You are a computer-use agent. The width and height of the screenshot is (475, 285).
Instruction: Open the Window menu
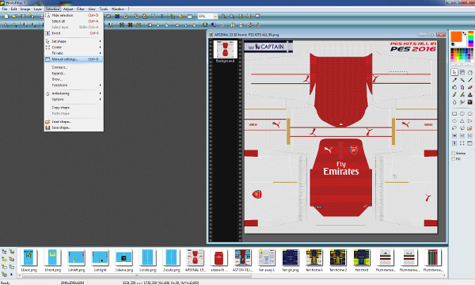[x=118, y=9]
